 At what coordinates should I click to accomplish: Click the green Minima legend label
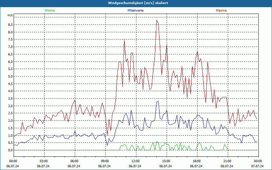(49, 11)
